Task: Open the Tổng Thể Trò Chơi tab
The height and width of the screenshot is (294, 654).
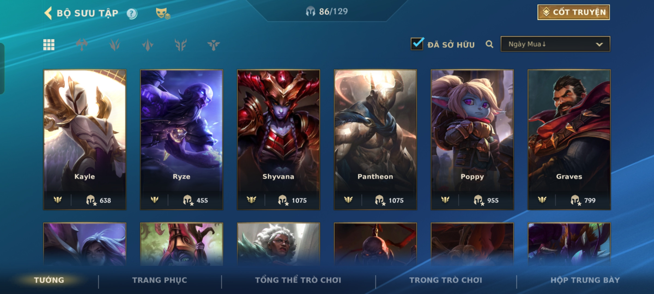Action: coord(298,280)
